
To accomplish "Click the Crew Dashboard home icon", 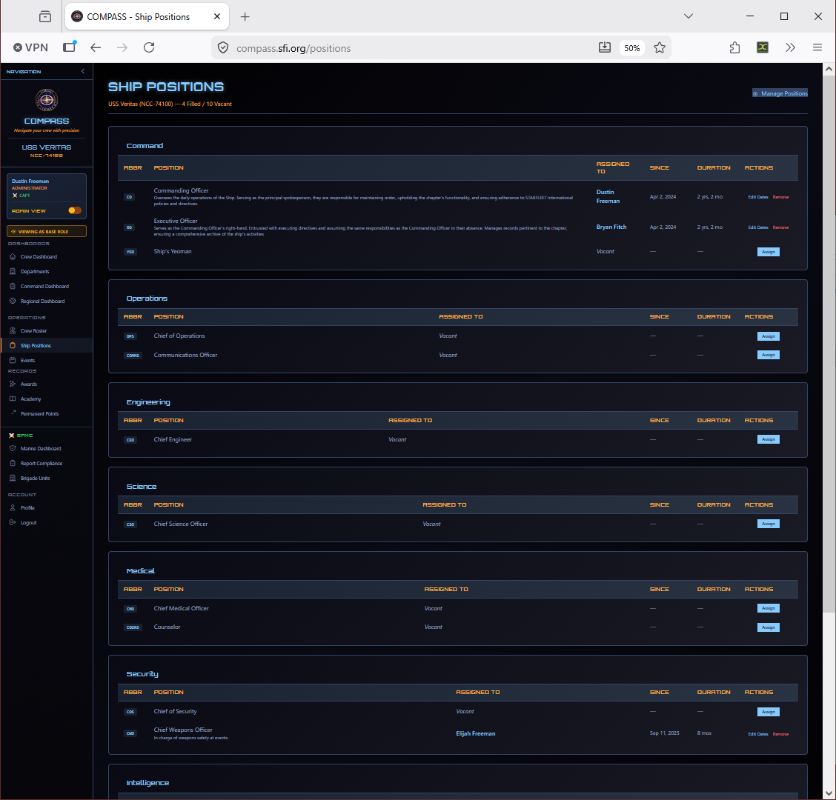I will coord(13,256).
